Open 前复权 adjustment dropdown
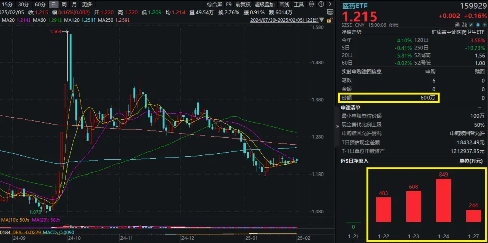 (242, 4)
